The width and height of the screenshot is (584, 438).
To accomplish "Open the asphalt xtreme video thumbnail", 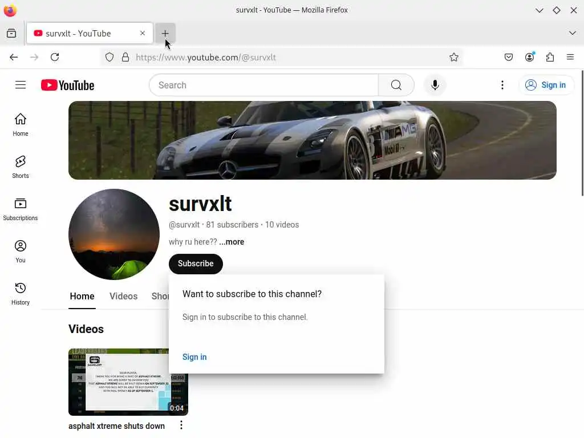I will tap(128, 382).
